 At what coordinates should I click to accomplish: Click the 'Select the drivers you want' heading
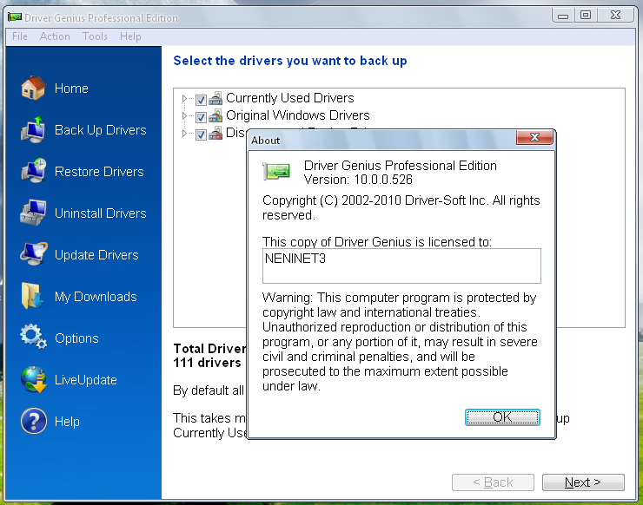(290, 61)
